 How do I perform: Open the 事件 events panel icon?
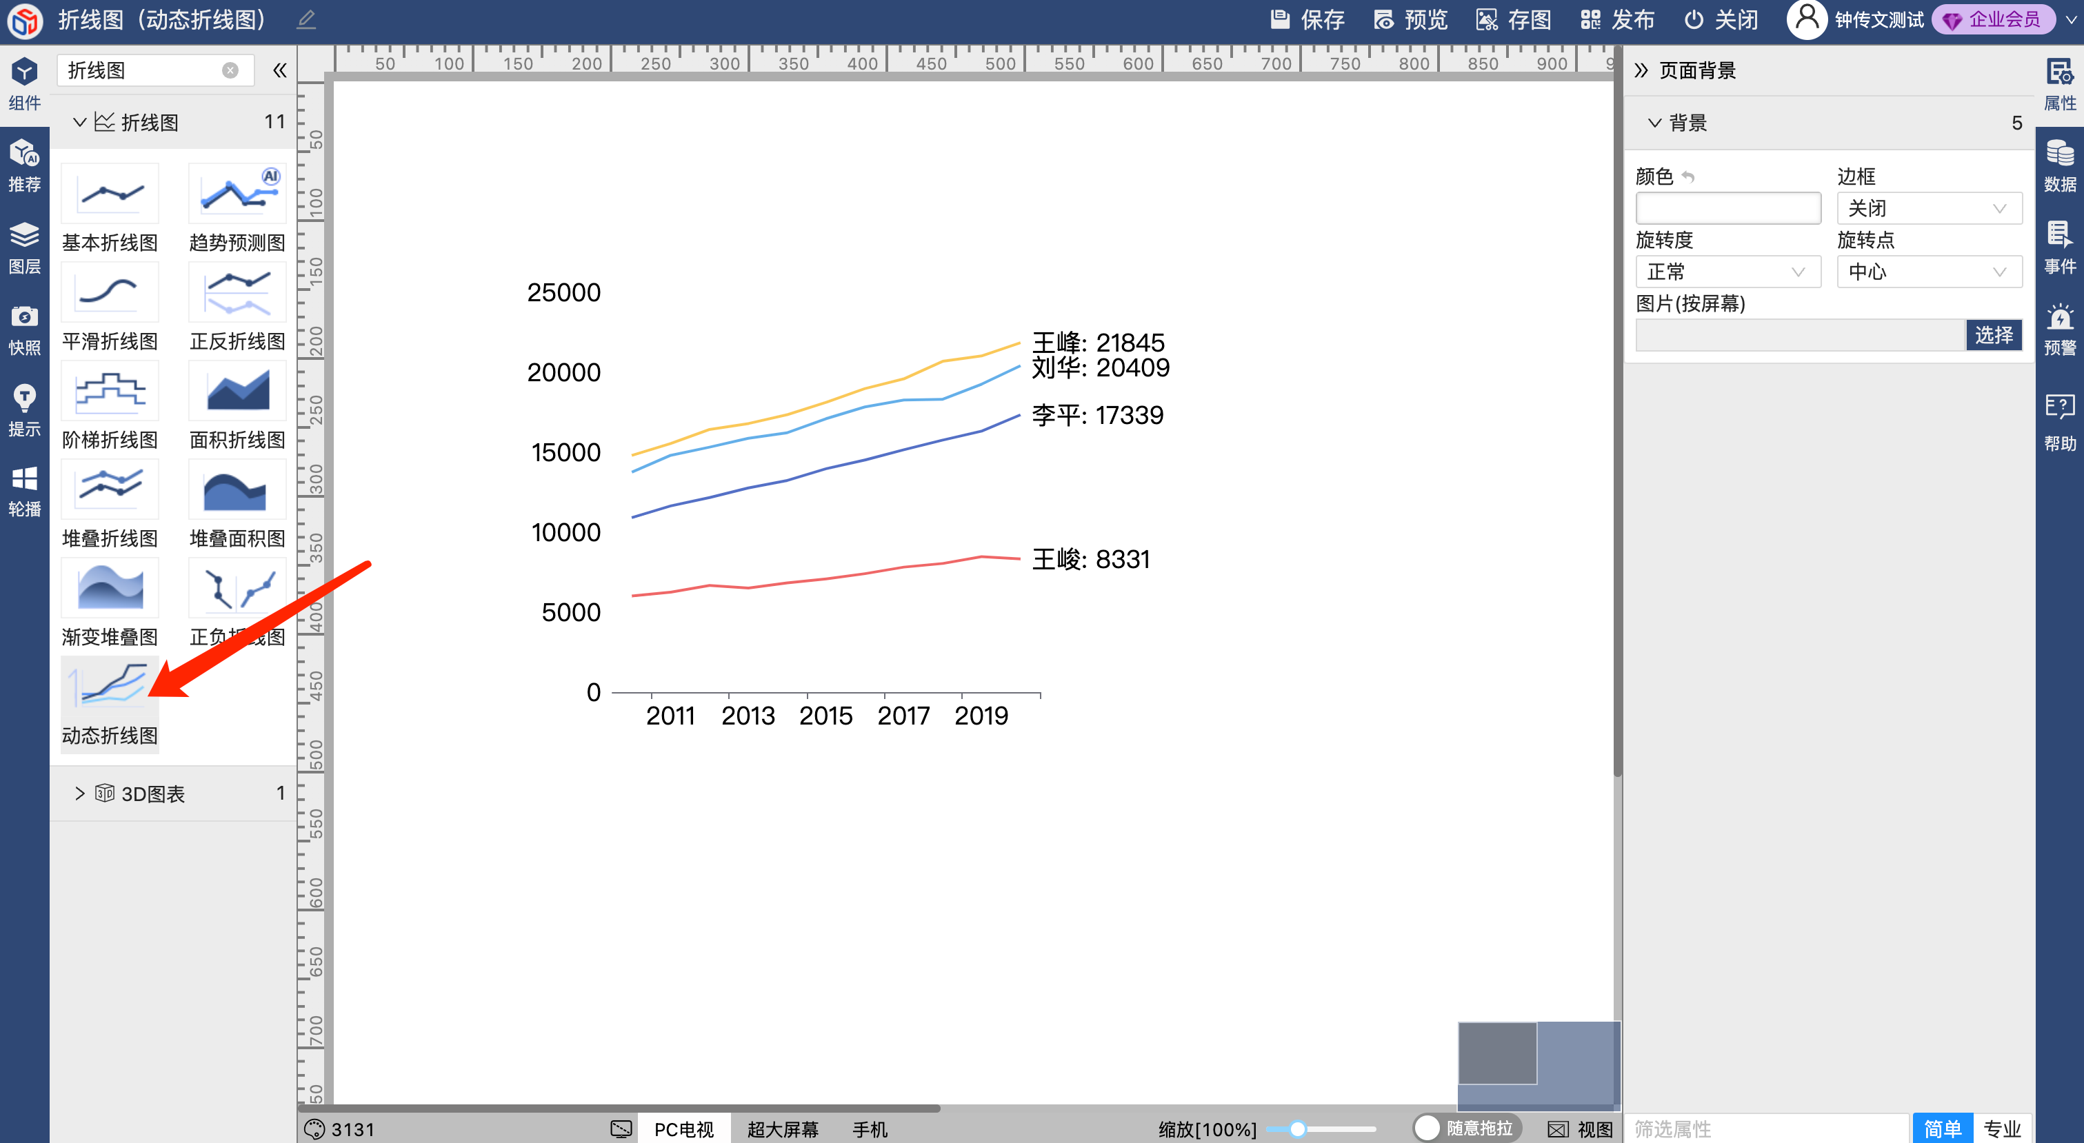coord(2059,247)
